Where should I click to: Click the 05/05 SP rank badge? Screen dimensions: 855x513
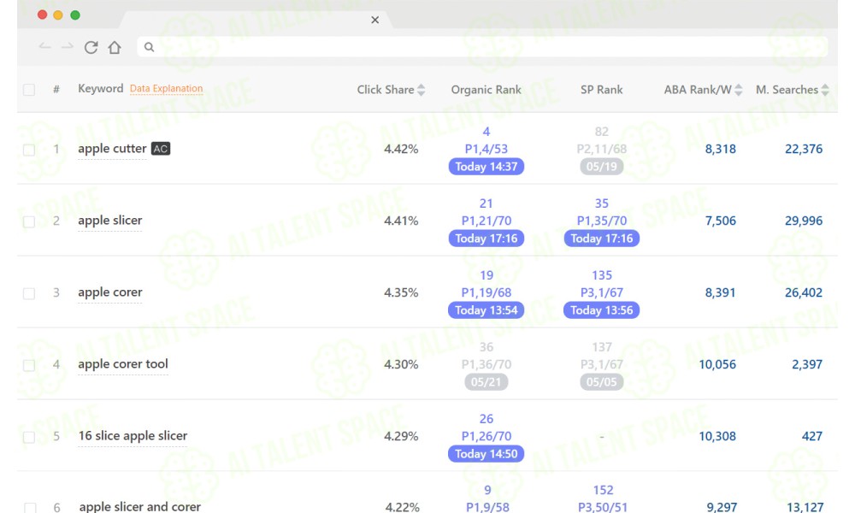point(601,381)
